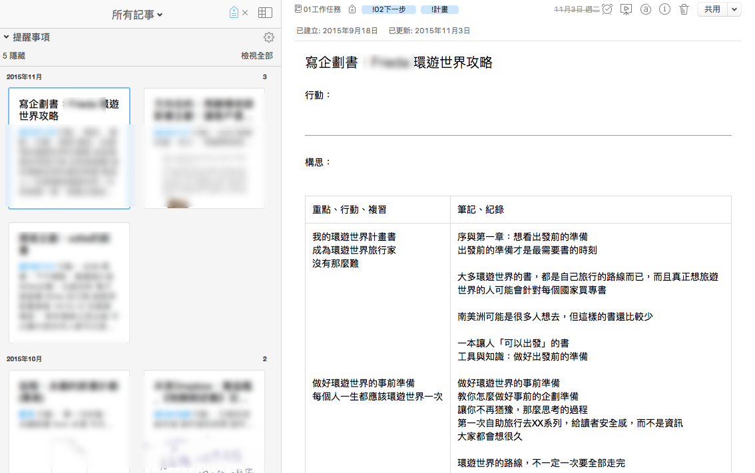755x473 pixels.
Task: Click text 大家都會想很久
Action: pyautogui.click(x=490, y=436)
